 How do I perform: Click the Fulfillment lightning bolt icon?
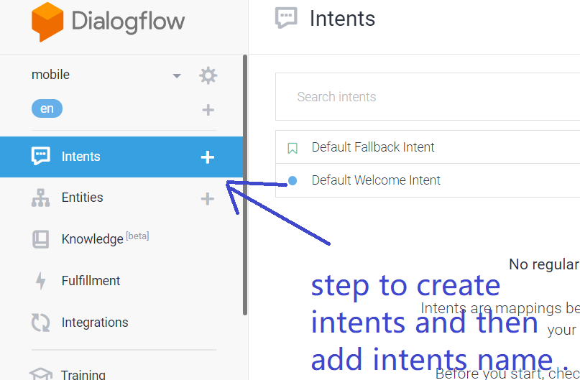pos(41,281)
